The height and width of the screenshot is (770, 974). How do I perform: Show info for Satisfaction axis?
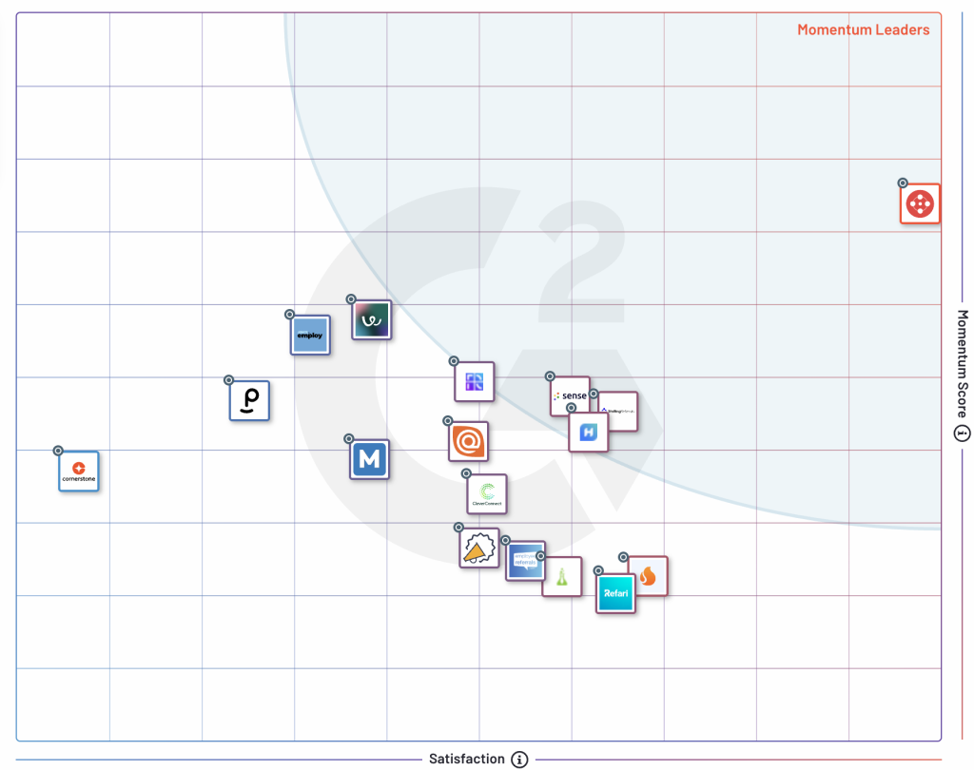[x=519, y=759]
